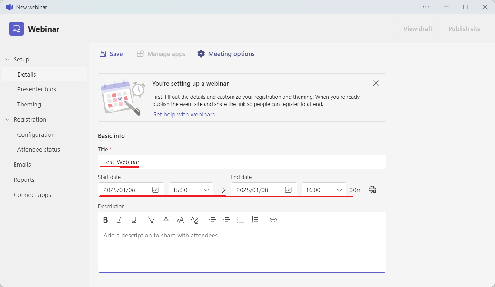Click the Publish site button

point(464,29)
